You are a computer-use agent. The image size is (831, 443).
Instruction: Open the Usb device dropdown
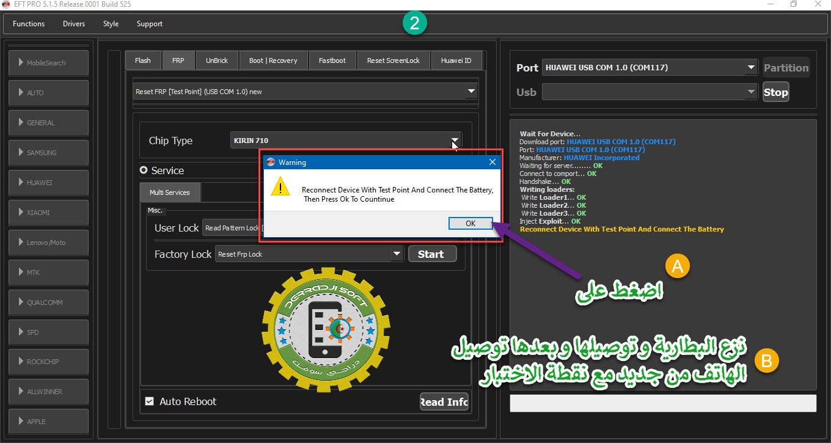point(650,92)
